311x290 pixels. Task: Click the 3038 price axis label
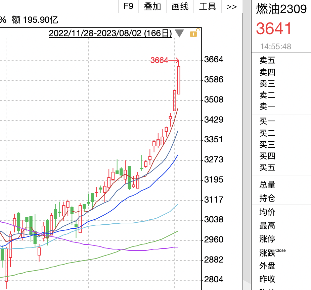[214, 219]
